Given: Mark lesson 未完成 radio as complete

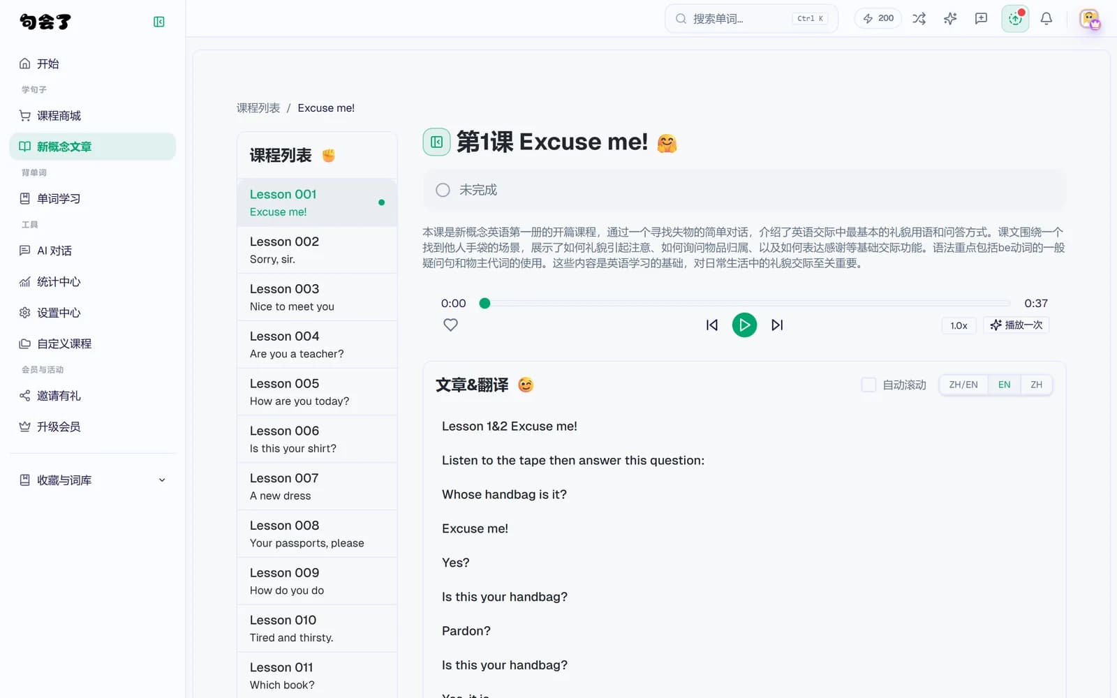Looking at the screenshot, I should 443,190.
